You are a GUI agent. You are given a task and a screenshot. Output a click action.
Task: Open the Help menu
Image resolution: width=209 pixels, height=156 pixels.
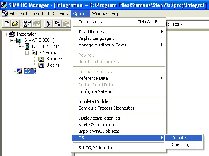(x=116, y=14)
